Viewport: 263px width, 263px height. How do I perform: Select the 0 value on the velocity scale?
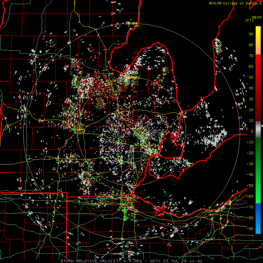(x=252, y=131)
